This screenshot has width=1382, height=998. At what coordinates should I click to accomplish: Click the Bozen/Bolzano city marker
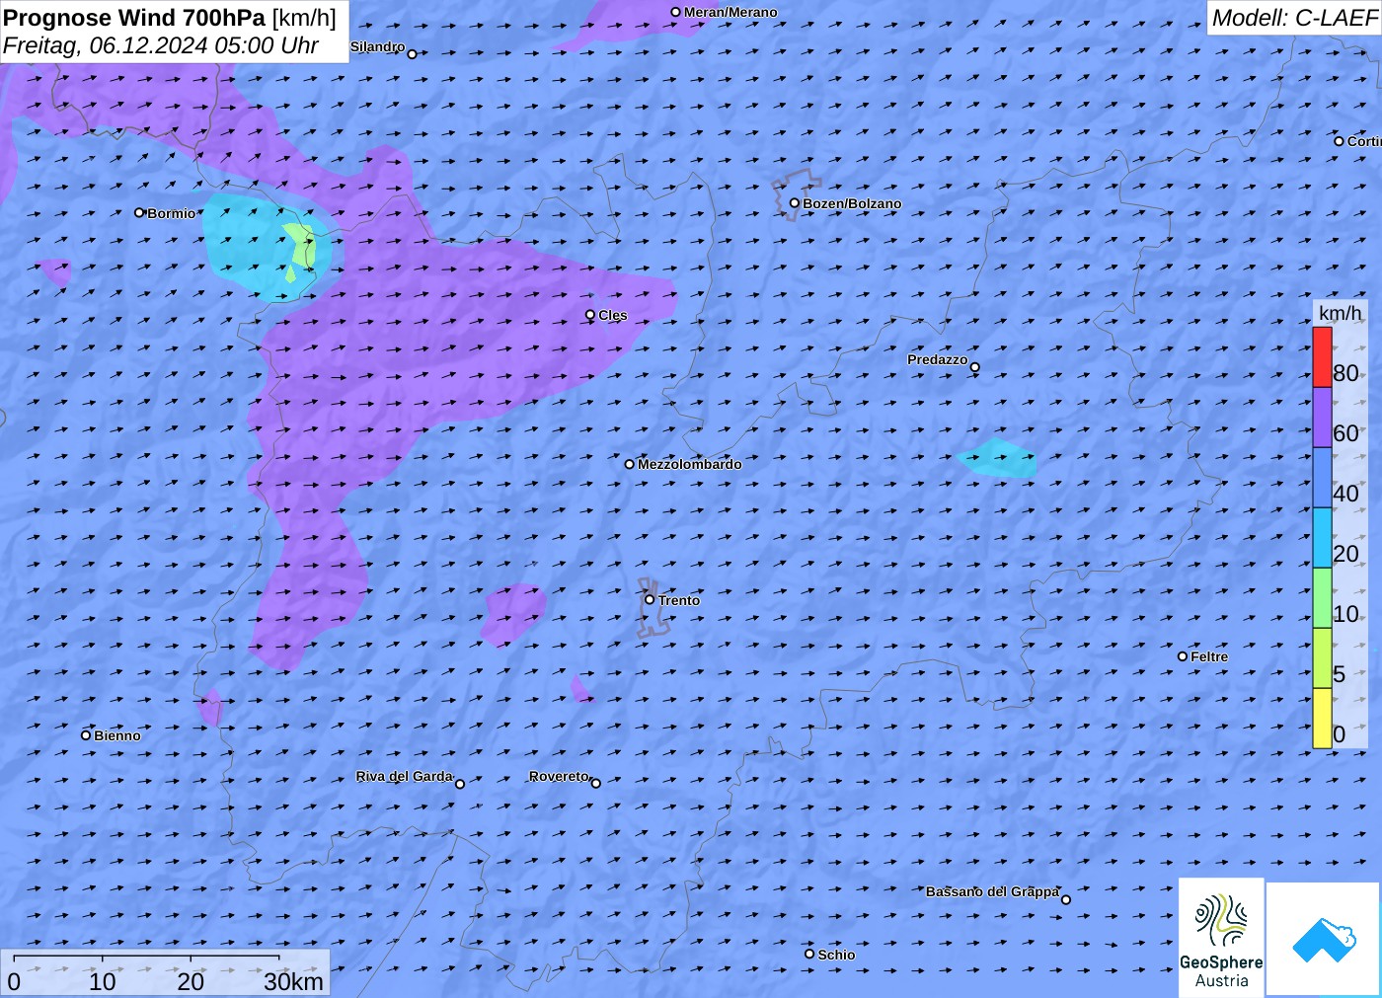tap(794, 203)
